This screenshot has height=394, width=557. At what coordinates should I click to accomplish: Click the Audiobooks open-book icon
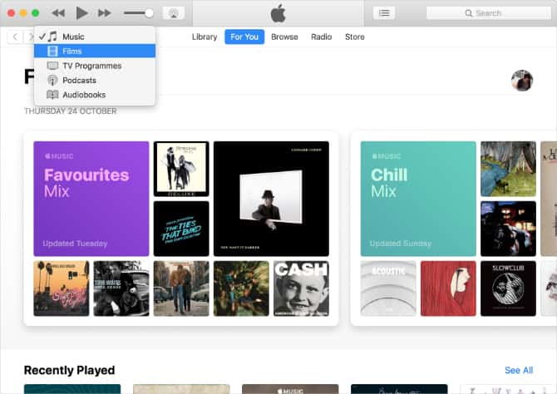pyautogui.click(x=52, y=95)
